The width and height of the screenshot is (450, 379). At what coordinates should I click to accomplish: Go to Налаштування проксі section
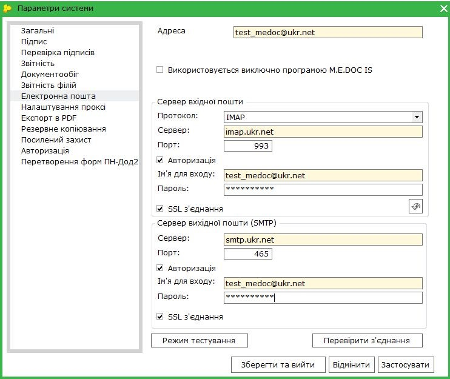(63, 107)
